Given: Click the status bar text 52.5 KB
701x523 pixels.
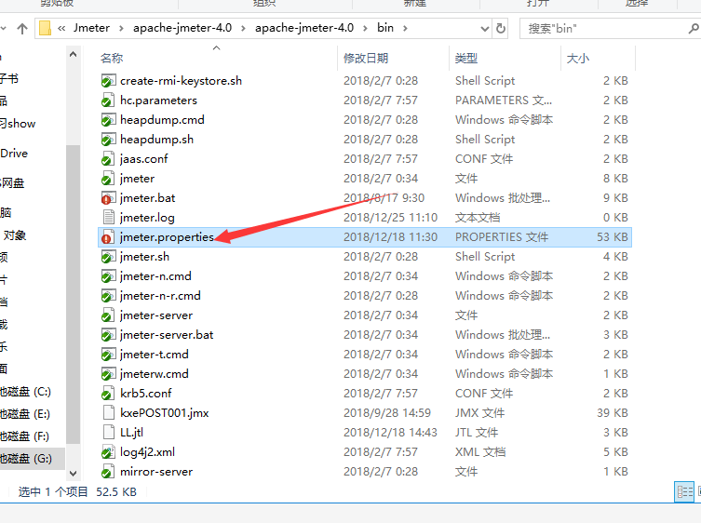Looking at the screenshot, I should point(116,492).
